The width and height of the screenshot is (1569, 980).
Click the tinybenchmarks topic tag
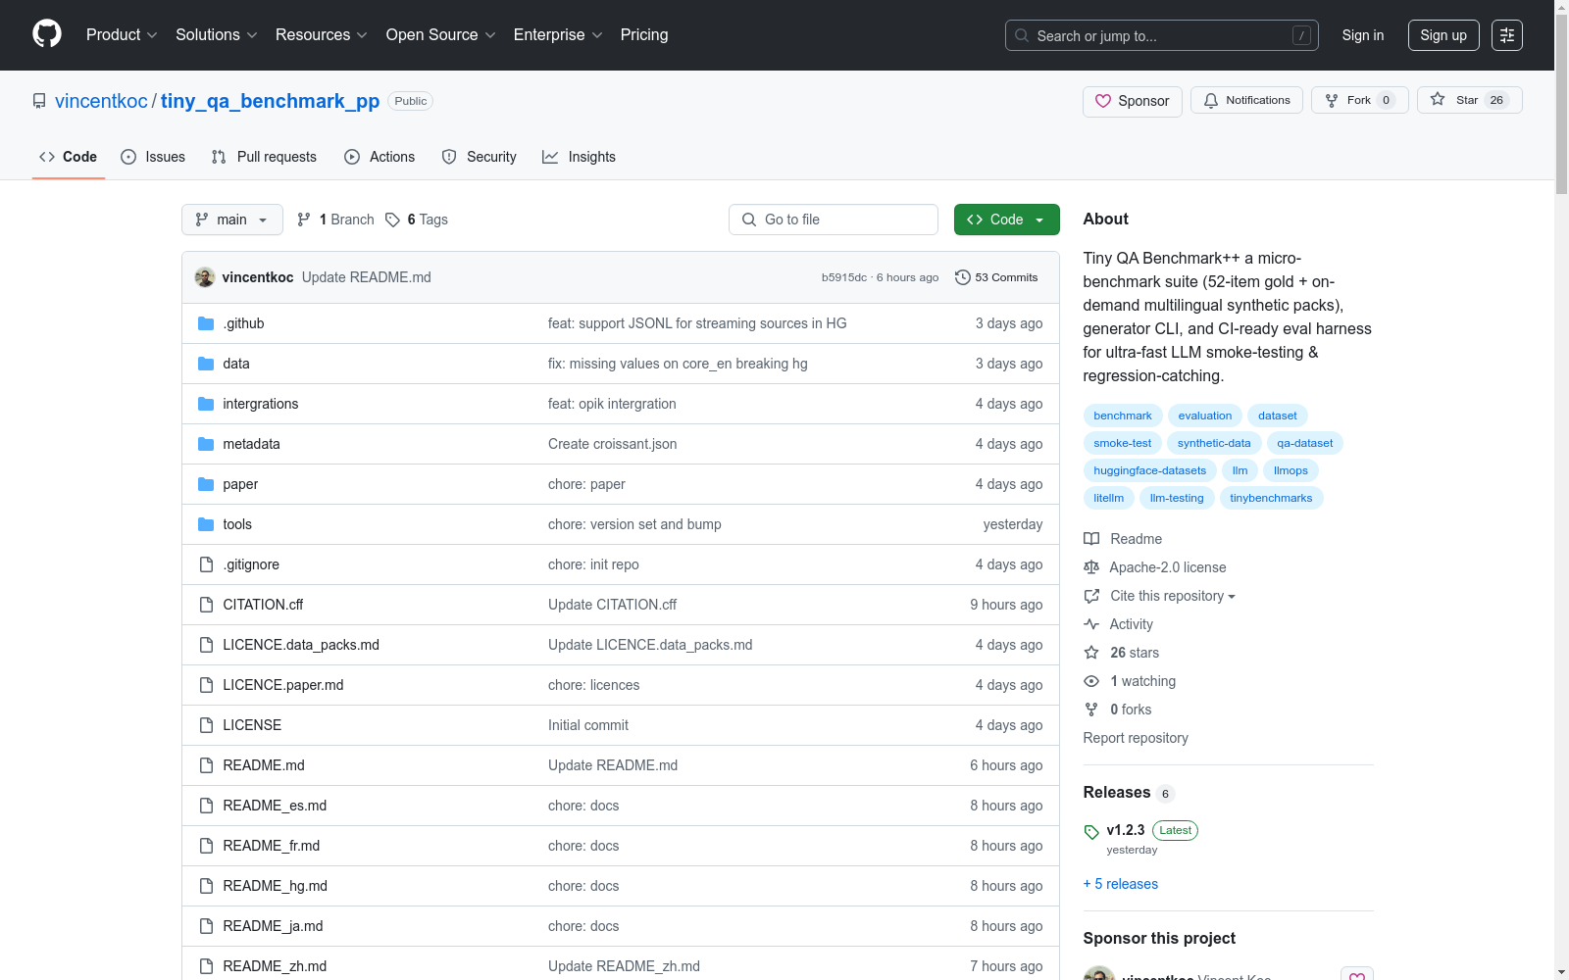(1271, 498)
